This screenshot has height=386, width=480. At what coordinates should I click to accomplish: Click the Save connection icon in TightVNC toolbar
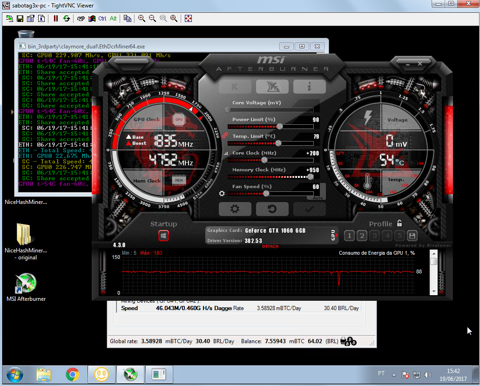pyautogui.click(x=20, y=19)
